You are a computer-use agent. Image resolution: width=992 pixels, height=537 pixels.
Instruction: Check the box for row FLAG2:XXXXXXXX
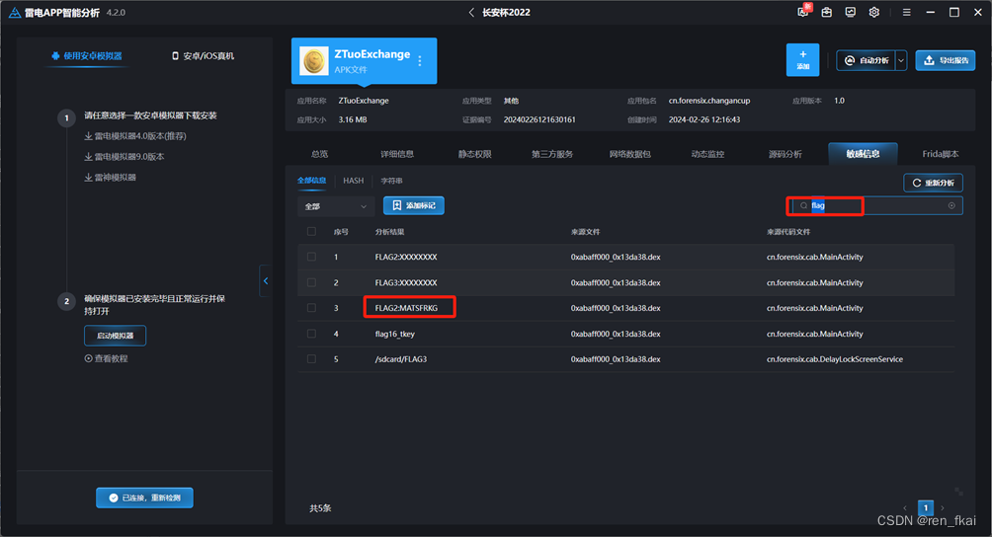pyautogui.click(x=311, y=257)
